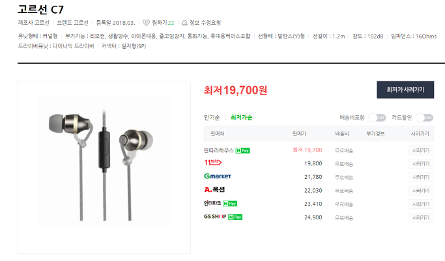
Task: Select the 최저가순 sort tab
Action: coord(241,117)
